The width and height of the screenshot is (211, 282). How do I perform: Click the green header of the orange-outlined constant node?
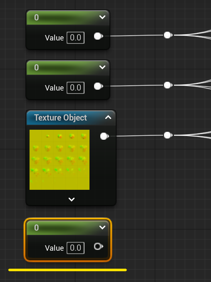pyautogui.click(x=68, y=227)
